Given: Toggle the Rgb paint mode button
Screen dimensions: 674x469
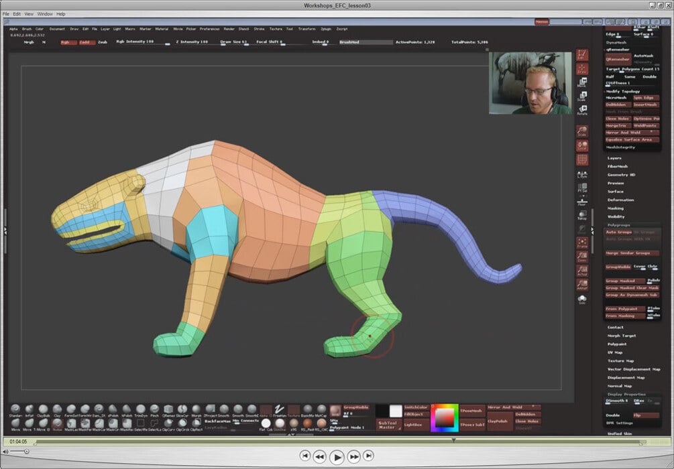Looking at the screenshot, I should [69, 42].
